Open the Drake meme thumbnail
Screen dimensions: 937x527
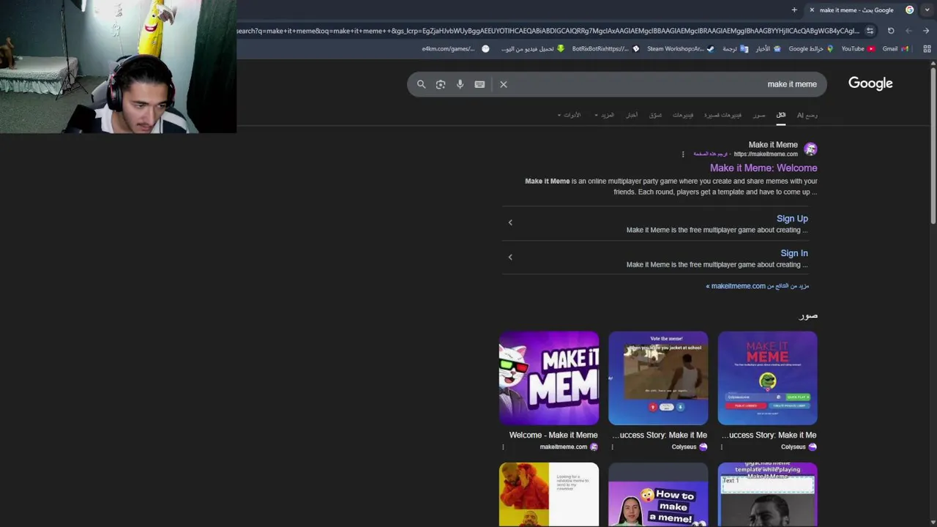point(549,494)
